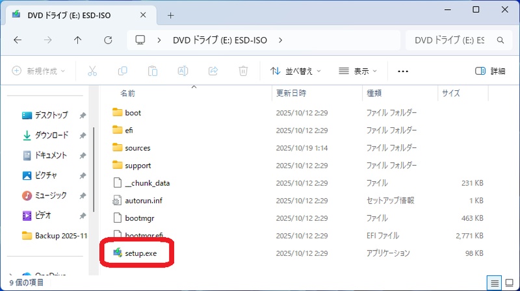Image resolution: width=520 pixels, height=291 pixels.
Task: Click the アプリケーション type cell
Action: (x=388, y=253)
